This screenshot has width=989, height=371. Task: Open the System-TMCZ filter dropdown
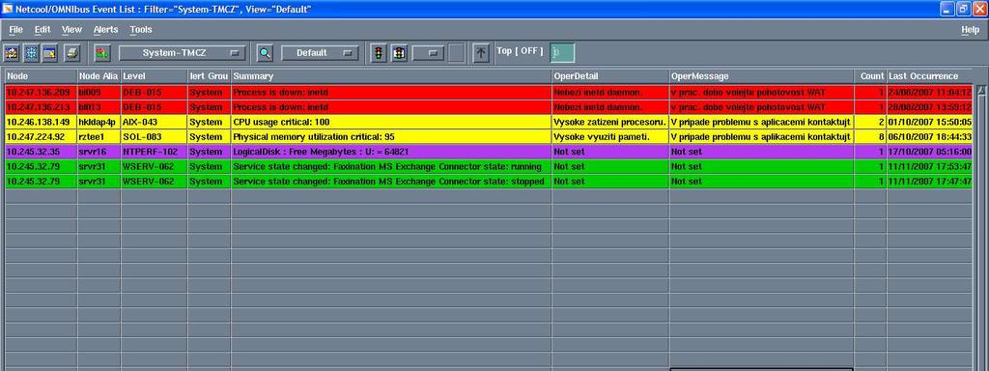tap(183, 53)
